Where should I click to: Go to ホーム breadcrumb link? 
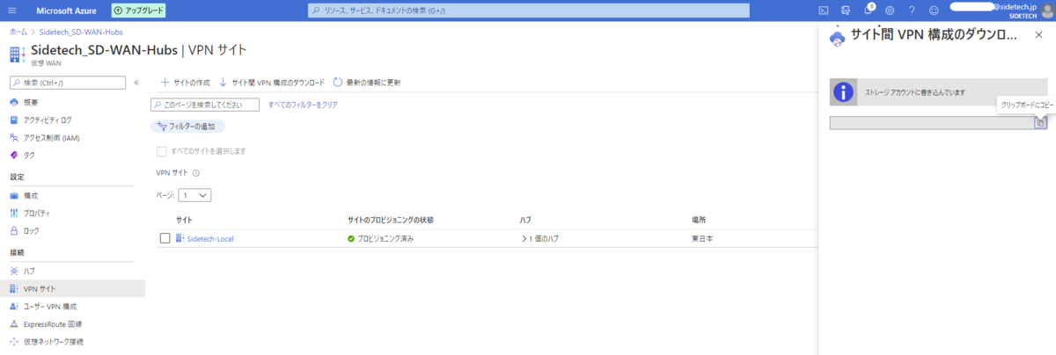(18, 32)
